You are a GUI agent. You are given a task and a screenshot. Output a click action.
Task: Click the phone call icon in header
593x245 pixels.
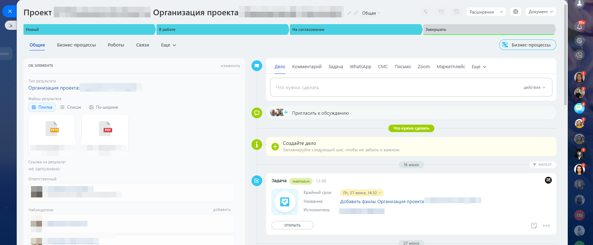[x=426, y=12]
